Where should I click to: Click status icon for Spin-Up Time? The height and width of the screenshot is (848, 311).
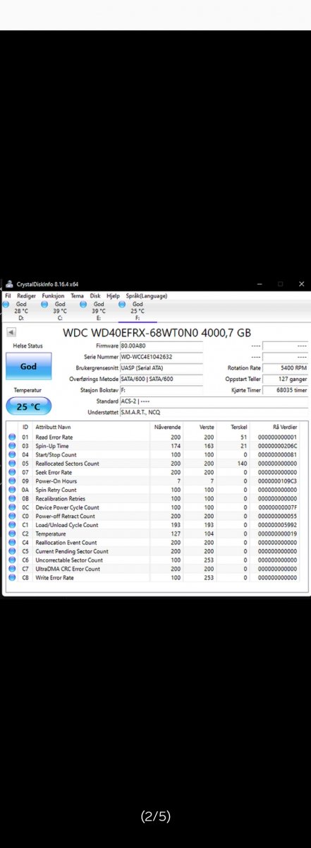(12, 446)
